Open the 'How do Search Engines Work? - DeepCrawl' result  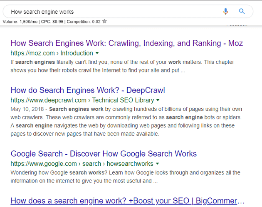88,90
